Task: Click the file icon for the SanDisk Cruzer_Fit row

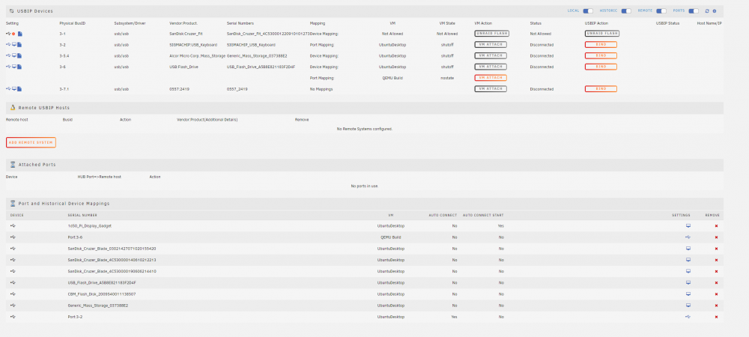Action: click(x=20, y=34)
